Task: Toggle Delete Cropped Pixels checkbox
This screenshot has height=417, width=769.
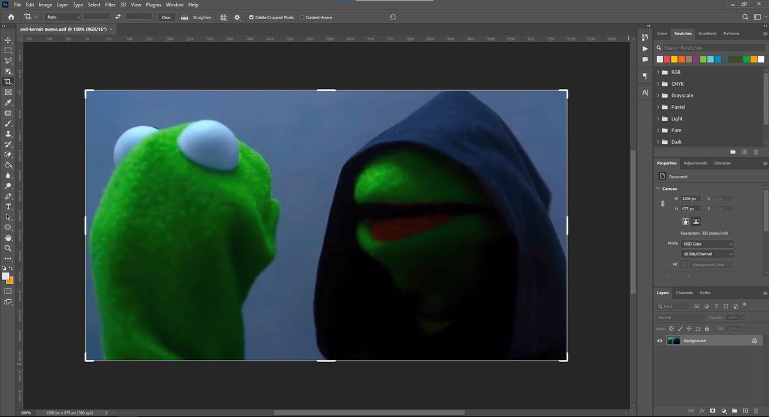Action: click(251, 17)
